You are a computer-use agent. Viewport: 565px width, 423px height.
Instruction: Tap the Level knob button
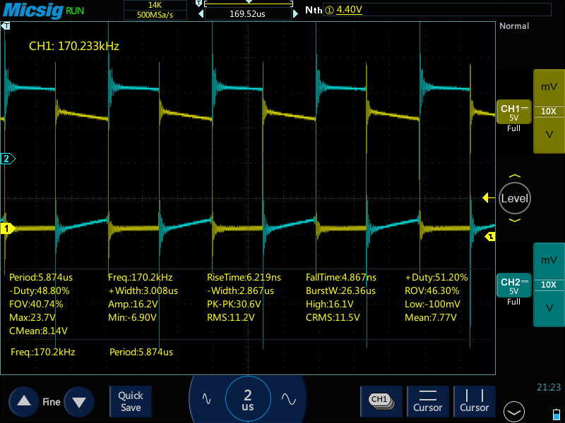tap(515, 198)
